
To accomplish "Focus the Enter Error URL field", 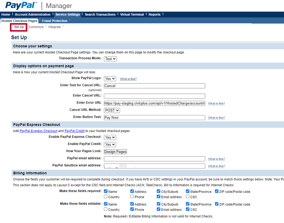I will coord(155,103).
